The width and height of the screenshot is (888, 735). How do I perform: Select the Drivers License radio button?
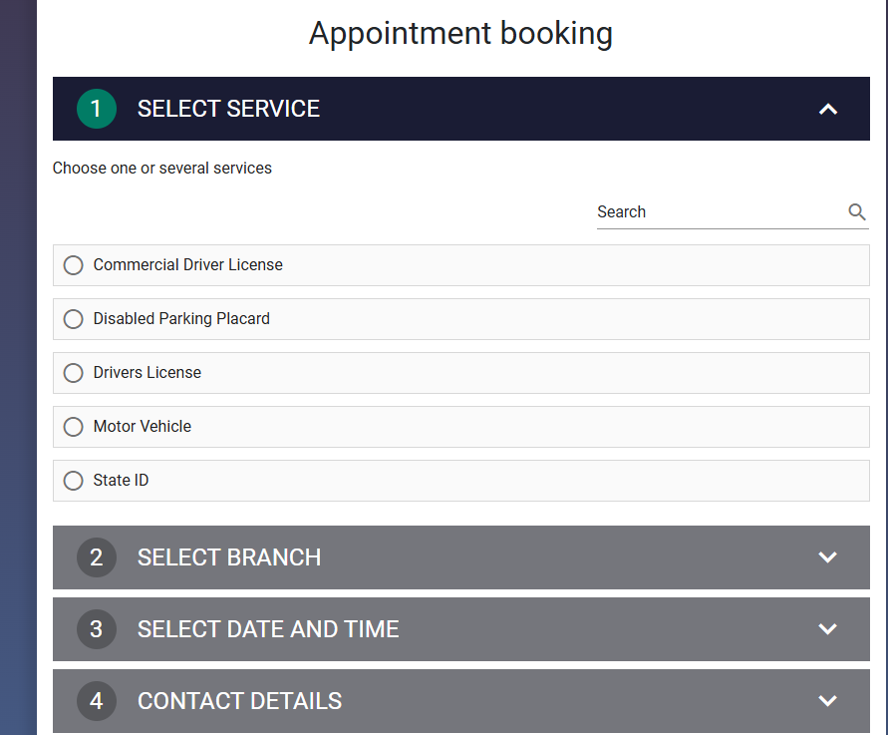(73, 373)
